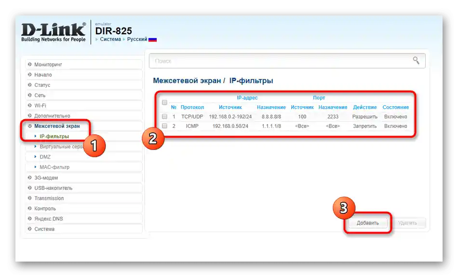Viewport: 458px width, 277px height.
Task: Click the Добавить button
Action: pyautogui.click(x=368, y=223)
